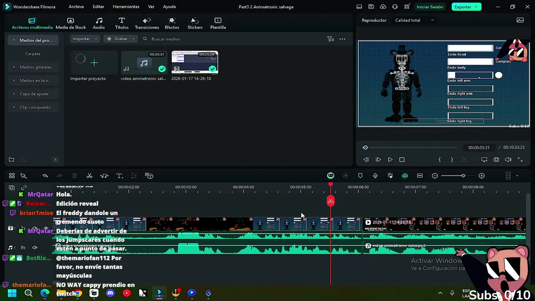535x301 pixels.
Task: Zoom in the timeline with plus icon
Action: click(x=481, y=176)
